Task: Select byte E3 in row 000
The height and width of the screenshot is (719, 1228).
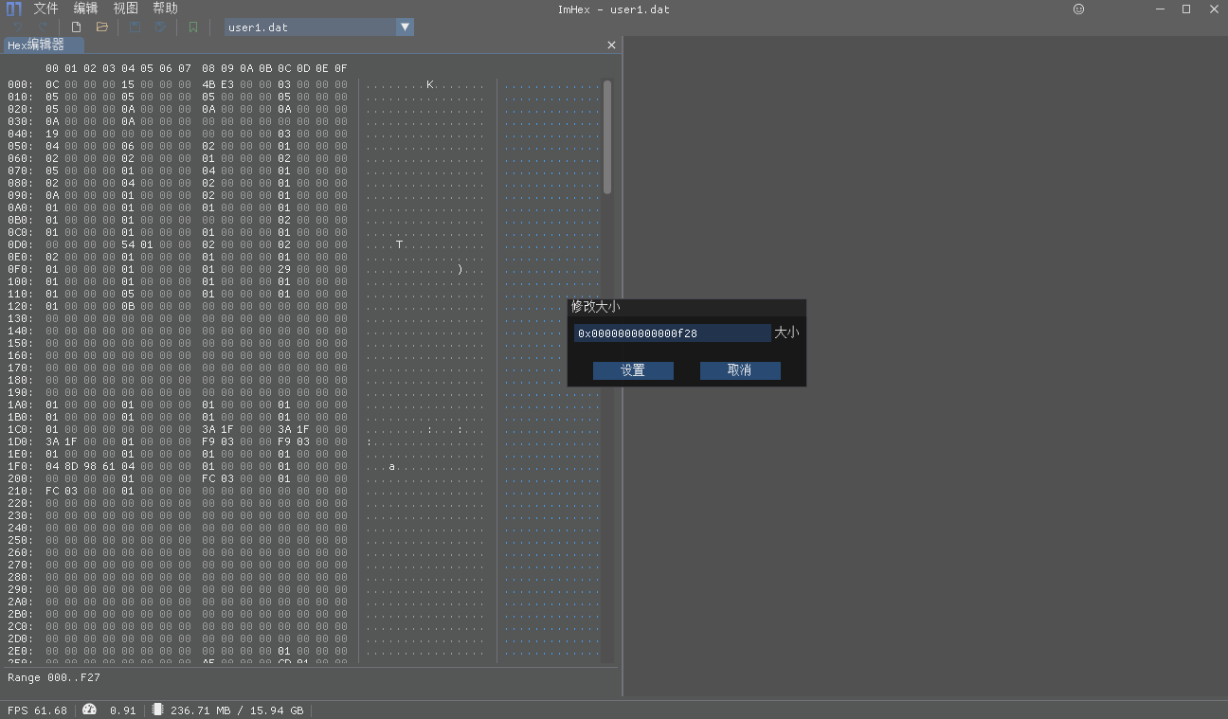Action: pyautogui.click(x=227, y=85)
